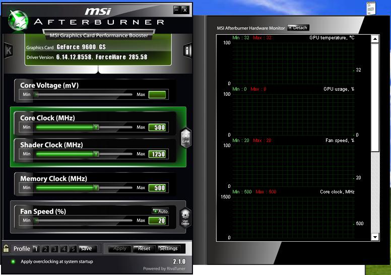Click the Shader Clock value field 1250
This screenshot has width=391, height=275.
(x=157, y=154)
